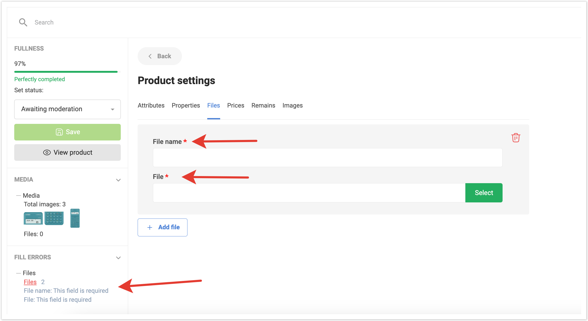The width and height of the screenshot is (588, 321).
Task: Focus the File name input field
Action: point(327,158)
